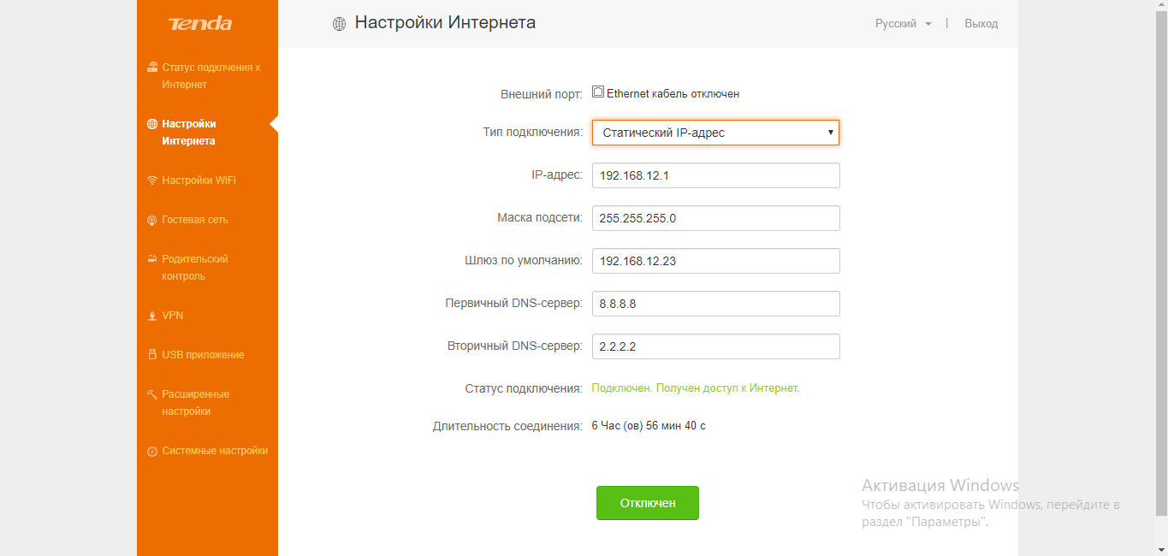This screenshot has width=1168, height=556.
Task: Click the Internet connection status sidebar icon
Action: tap(152, 67)
